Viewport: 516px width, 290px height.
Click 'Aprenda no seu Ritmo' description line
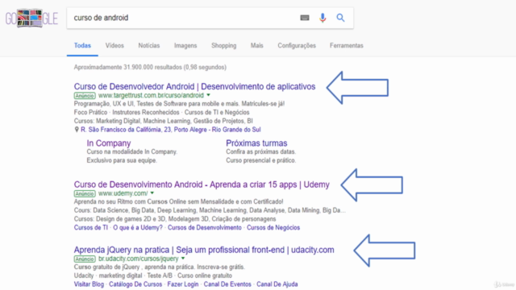point(178,201)
